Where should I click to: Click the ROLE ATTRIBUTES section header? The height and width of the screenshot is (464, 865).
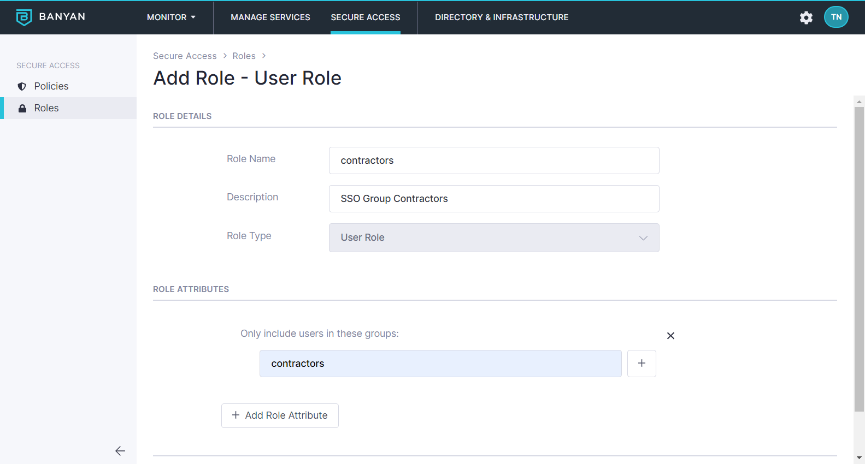(191, 289)
